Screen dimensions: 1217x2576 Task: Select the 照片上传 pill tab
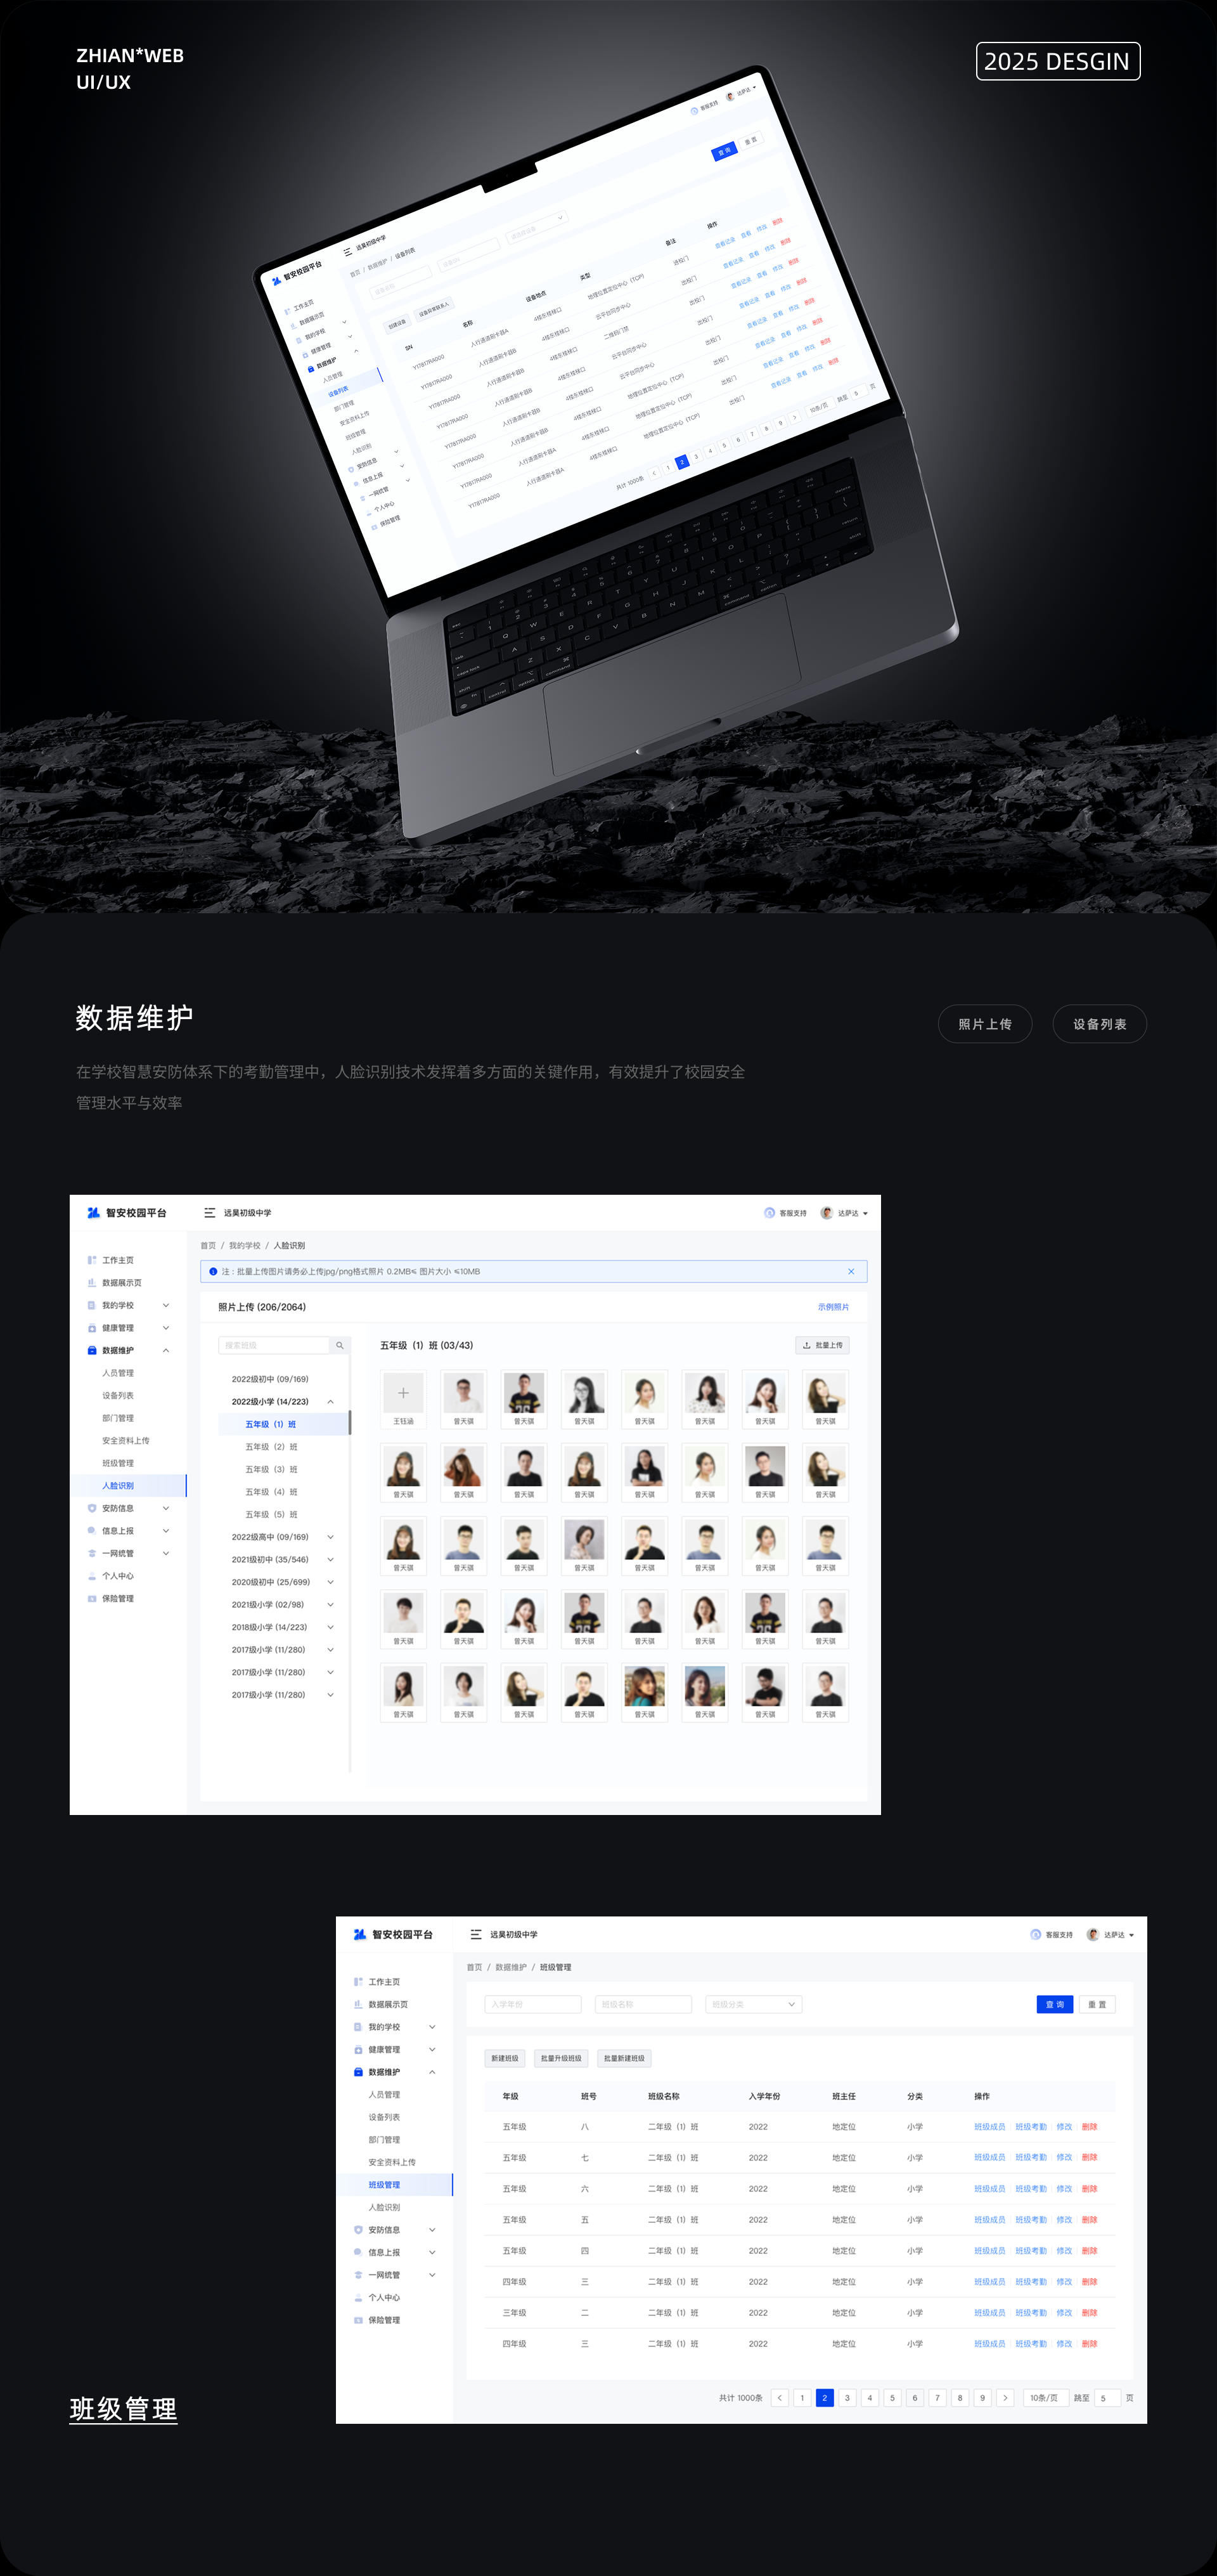point(984,1024)
